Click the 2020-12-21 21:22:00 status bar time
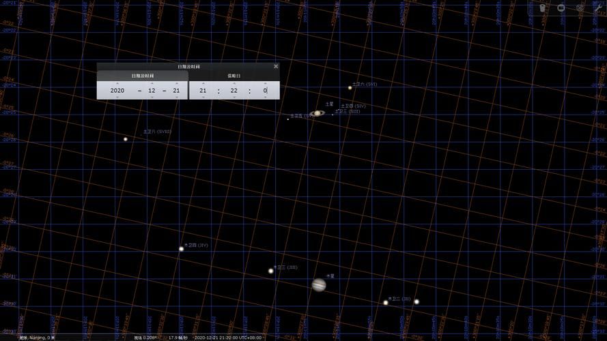 (x=227, y=338)
